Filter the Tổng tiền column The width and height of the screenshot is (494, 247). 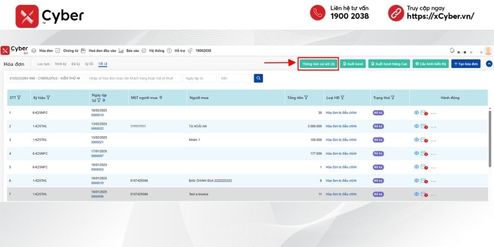click(306, 98)
